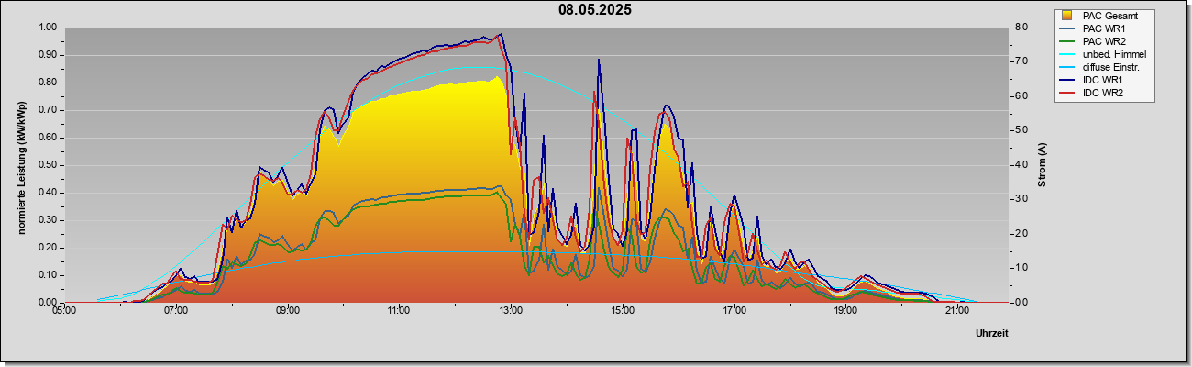
Task: Click the Uhrzeit x-axis label
Action: click(991, 334)
